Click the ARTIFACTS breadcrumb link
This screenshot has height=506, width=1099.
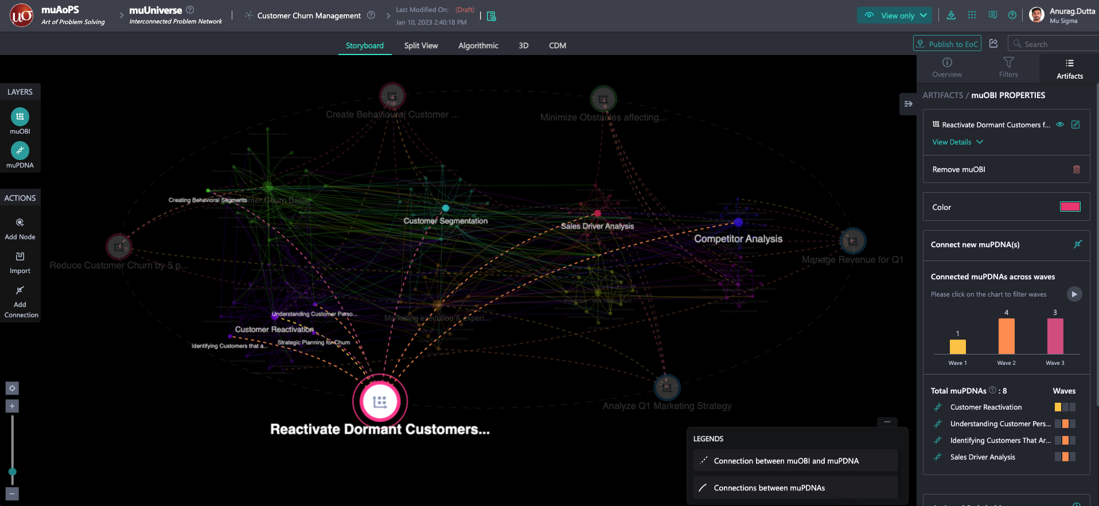[942, 95]
